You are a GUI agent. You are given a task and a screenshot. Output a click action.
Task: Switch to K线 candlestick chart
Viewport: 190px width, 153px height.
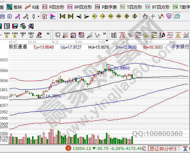32,7
